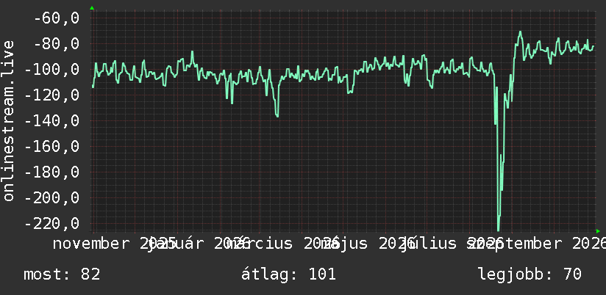Click the -200,0 y-axis label
This screenshot has height=295, width=606.
[x=52, y=198]
